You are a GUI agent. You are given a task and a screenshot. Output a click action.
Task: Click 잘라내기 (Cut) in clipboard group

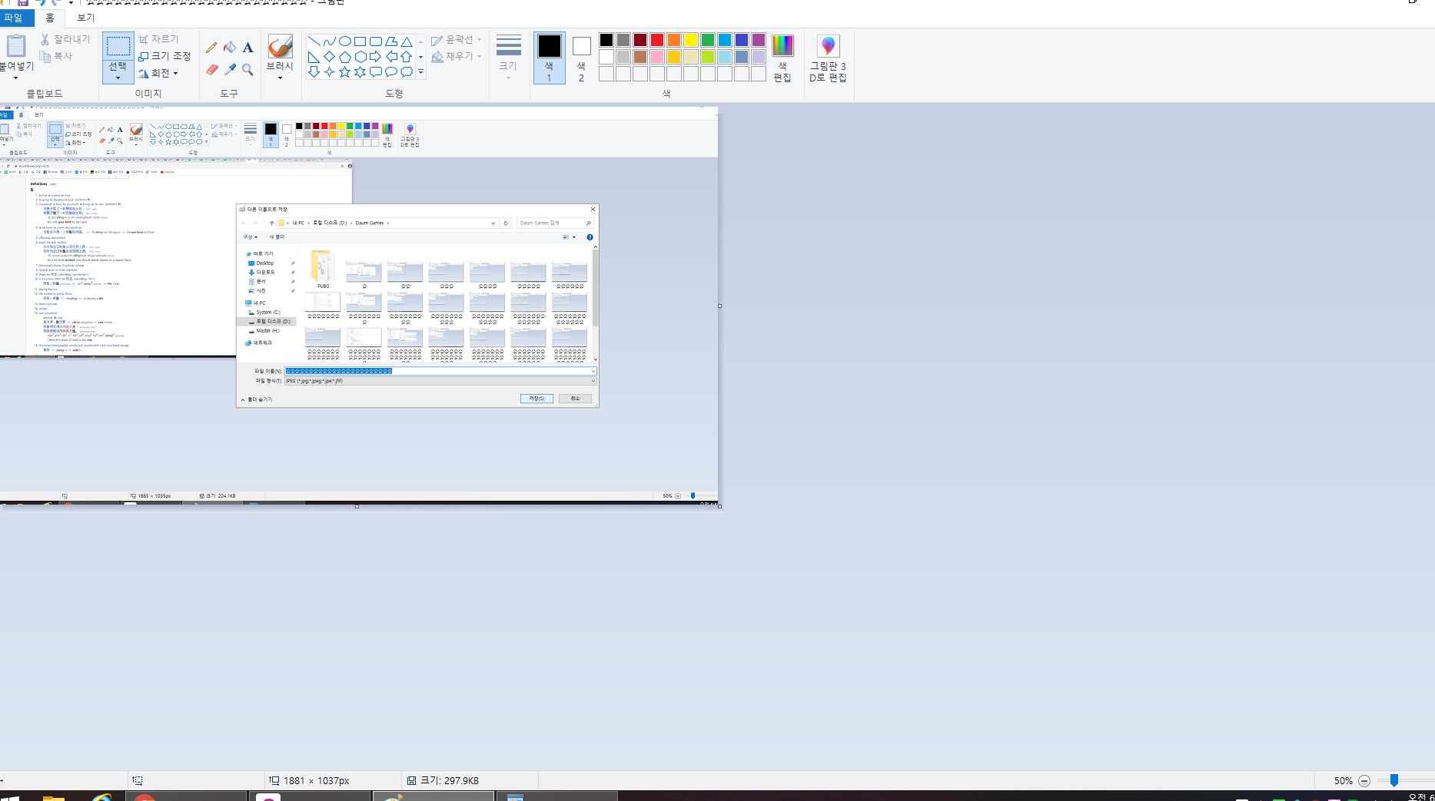click(65, 39)
